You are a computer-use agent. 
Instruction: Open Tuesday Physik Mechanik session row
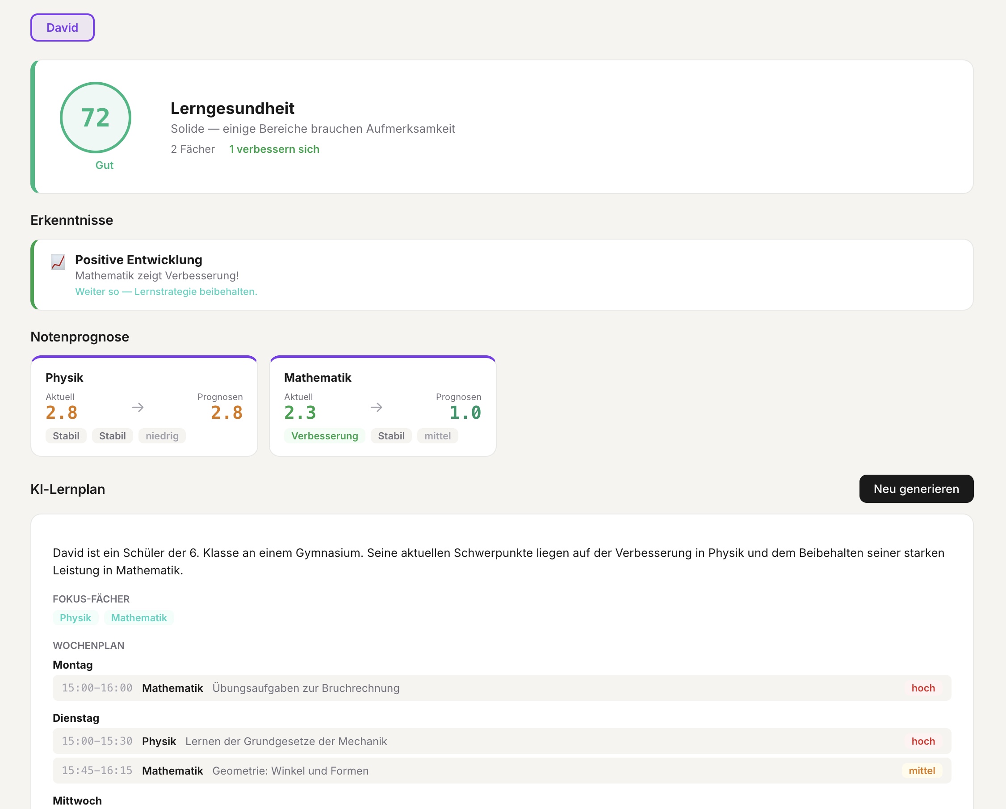501,741
